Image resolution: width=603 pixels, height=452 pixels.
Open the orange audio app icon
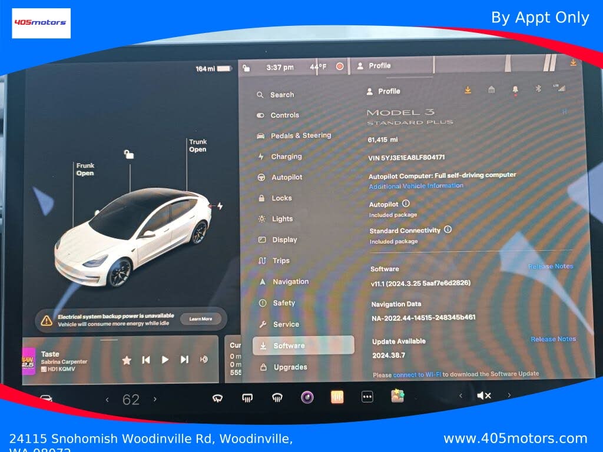point(337,397)
